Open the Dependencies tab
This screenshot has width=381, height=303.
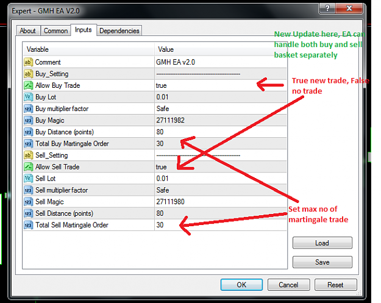point(119,31)
